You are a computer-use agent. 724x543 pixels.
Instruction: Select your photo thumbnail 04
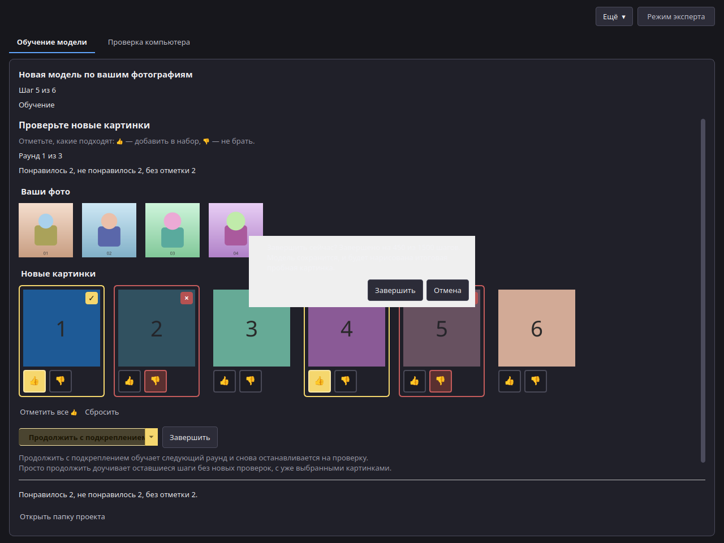click(236, 230)
